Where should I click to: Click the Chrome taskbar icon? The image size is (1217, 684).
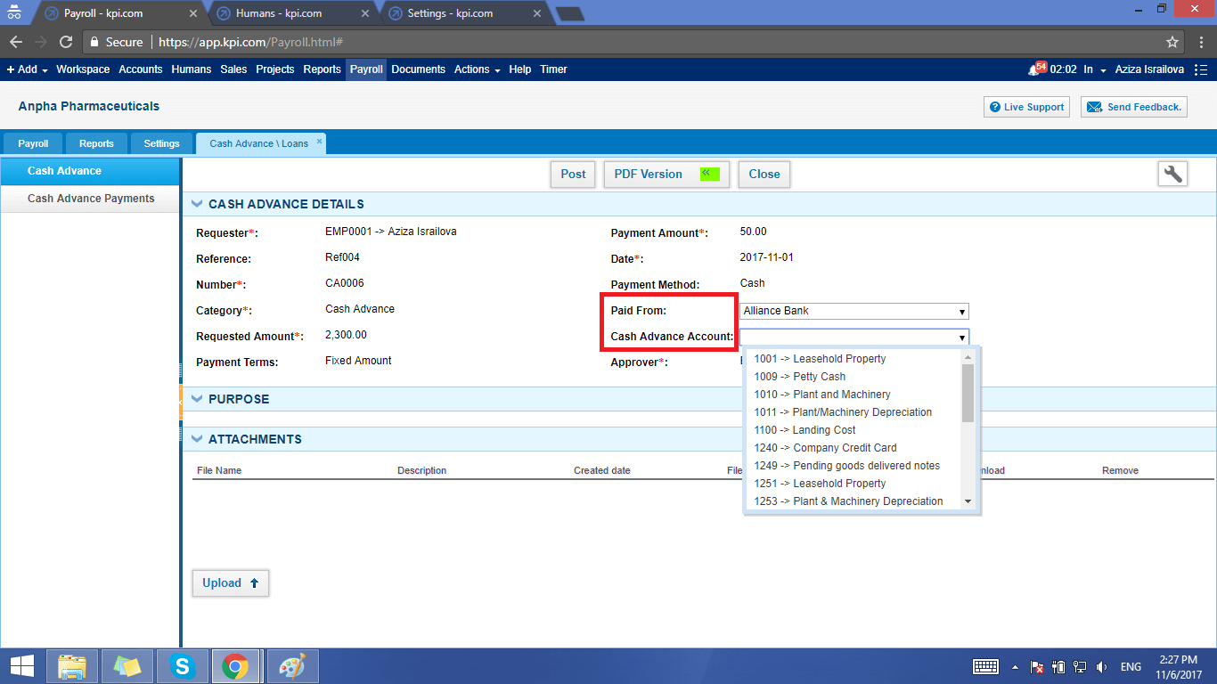click(235, 666)
